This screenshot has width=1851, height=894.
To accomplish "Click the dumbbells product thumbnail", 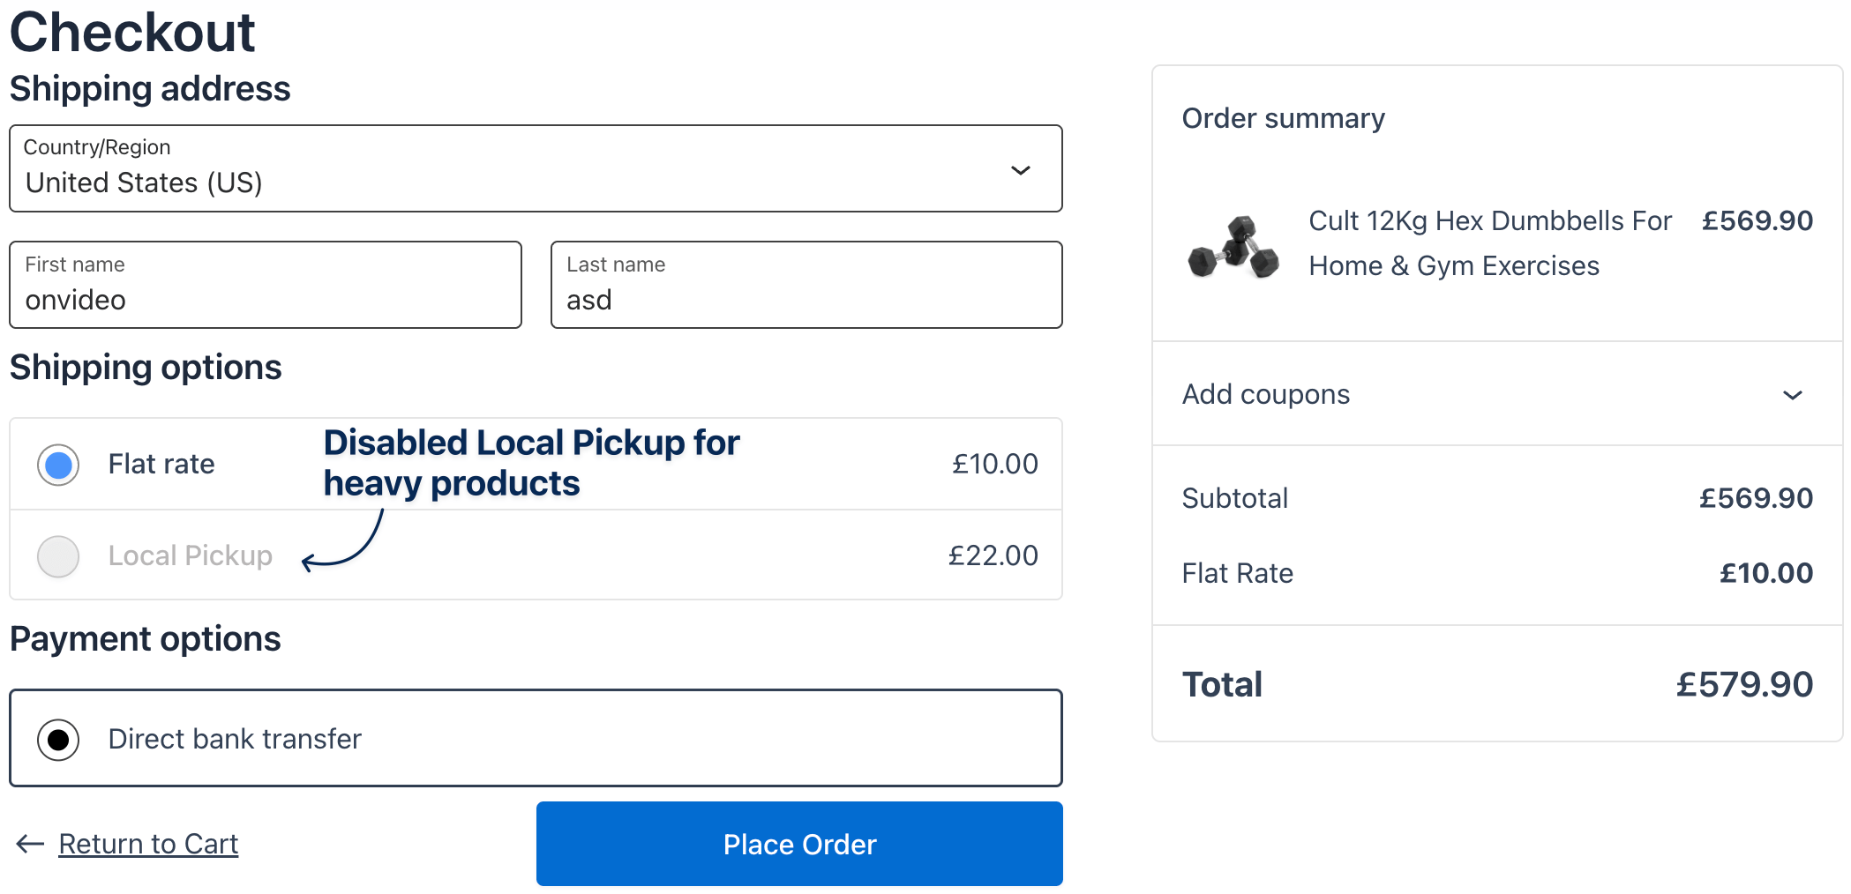I will click(x=1233, y=247).
